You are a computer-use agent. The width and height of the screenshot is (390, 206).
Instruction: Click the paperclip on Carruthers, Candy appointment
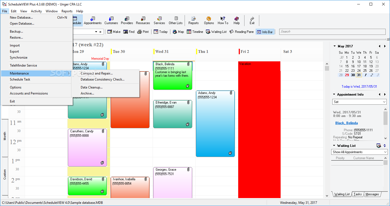pyautogui.click(x=103, y=131)
